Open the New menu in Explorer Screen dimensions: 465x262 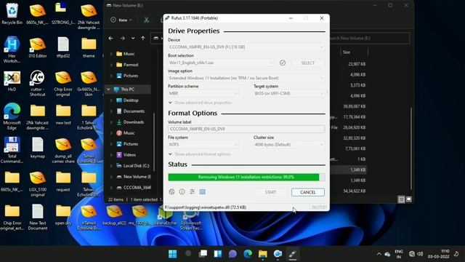click(121, 20)
